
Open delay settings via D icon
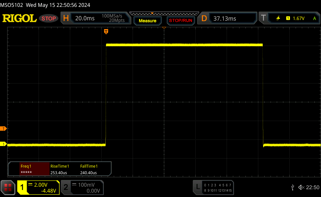click(204, 18)
